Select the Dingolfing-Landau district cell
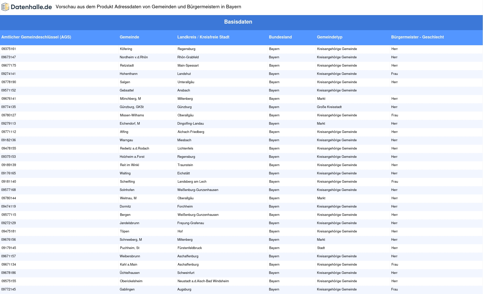The height and width of the screenshot is (294, 483). click(190, 124)
